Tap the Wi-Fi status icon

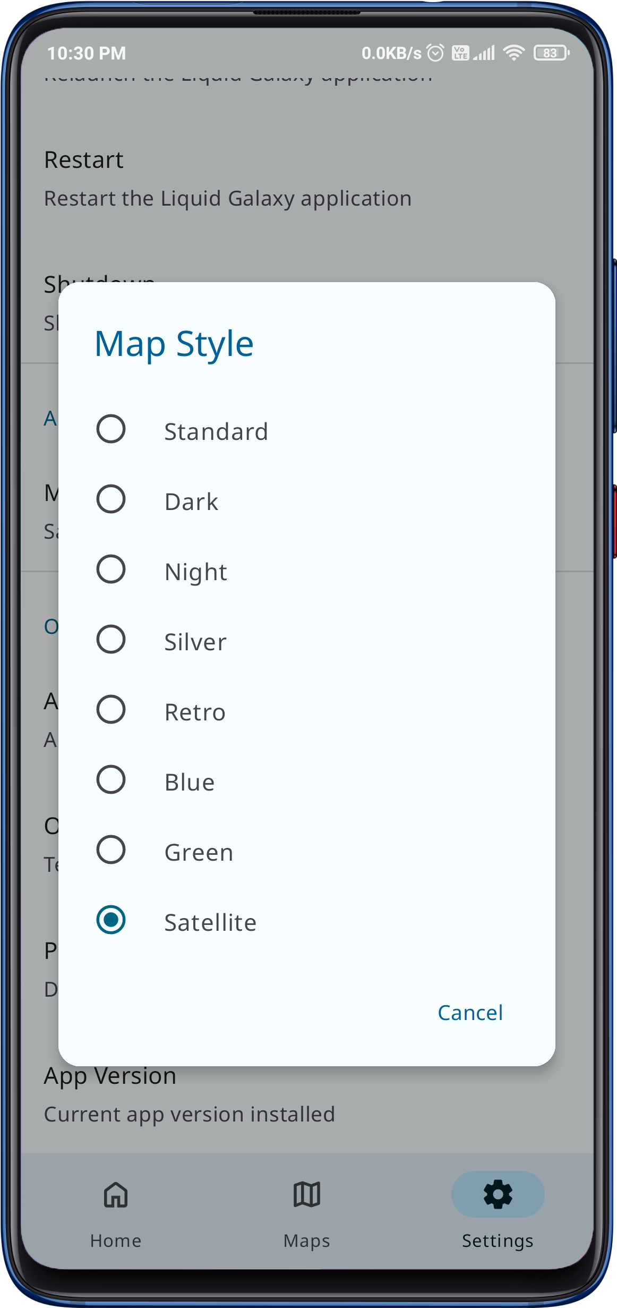(513, 53)
